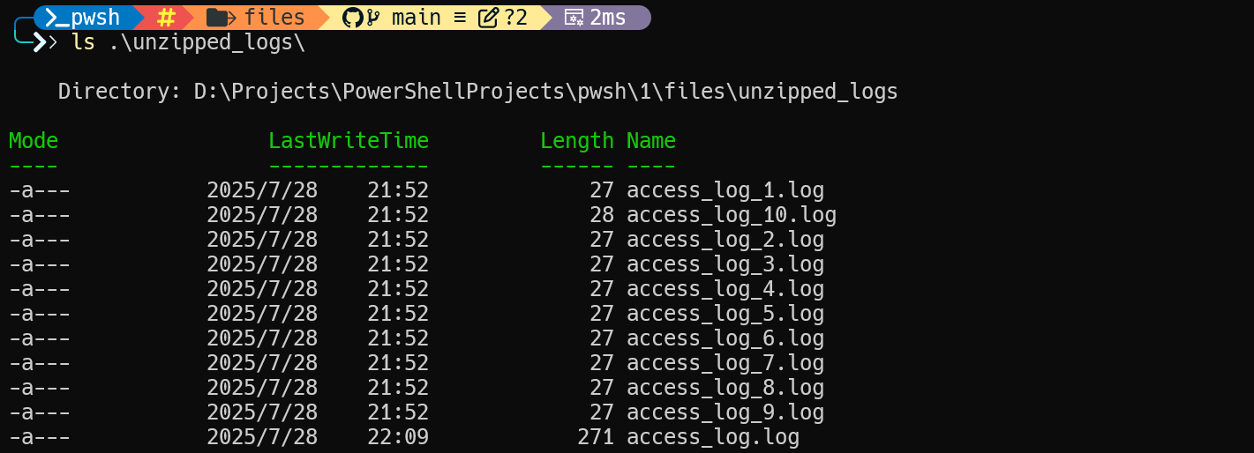Click the Length column header
Screen dimensions: 1254x453
[x=577, y=141]
